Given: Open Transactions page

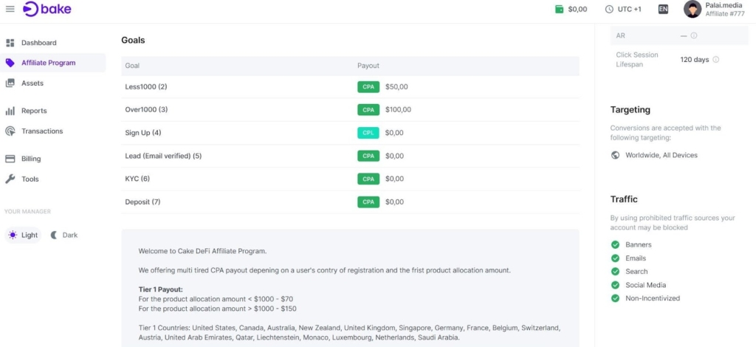Looking at the screenshot, I should [42, 131].
